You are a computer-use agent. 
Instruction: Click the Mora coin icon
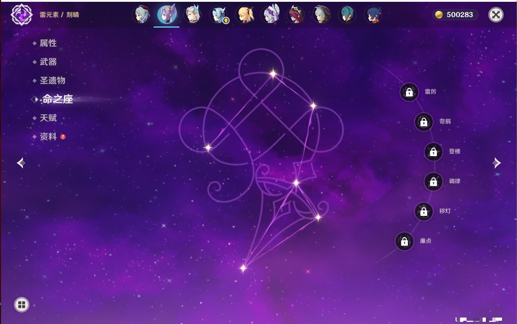click(x=439, y=15)
